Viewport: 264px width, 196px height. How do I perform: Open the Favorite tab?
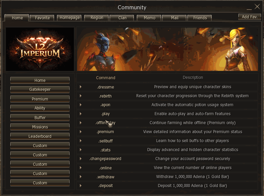tap(42, 18)
